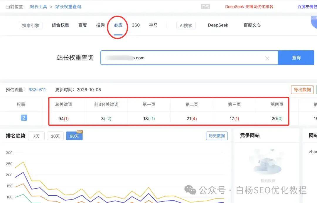Screen dimensions: 317x203
Task: Open the 站长工具 breadcrumb link
Action: click(38, 7)
